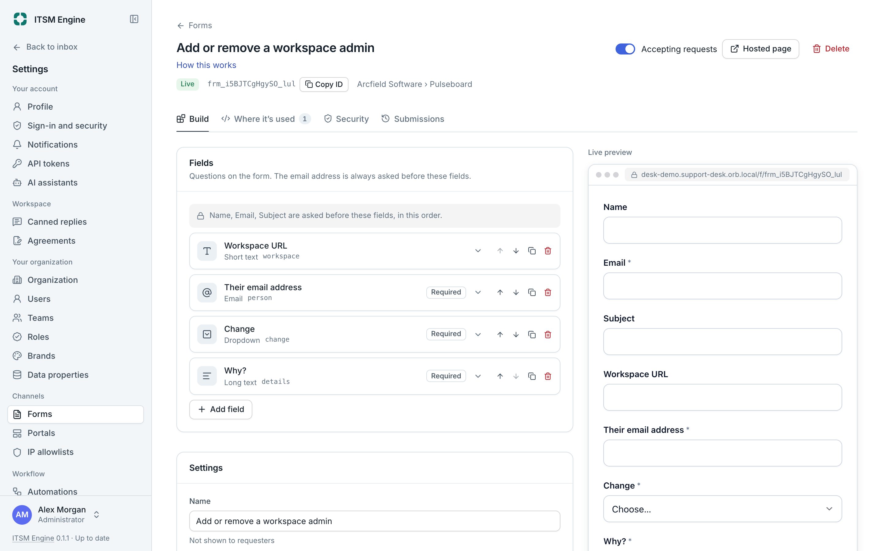Screen dimensions: 882x551
Task: Duplicate the Workspace URL field
Action: pos(532,251)
